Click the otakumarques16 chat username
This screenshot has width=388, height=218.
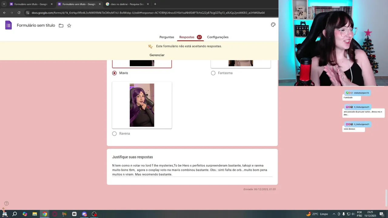(361, 93)
